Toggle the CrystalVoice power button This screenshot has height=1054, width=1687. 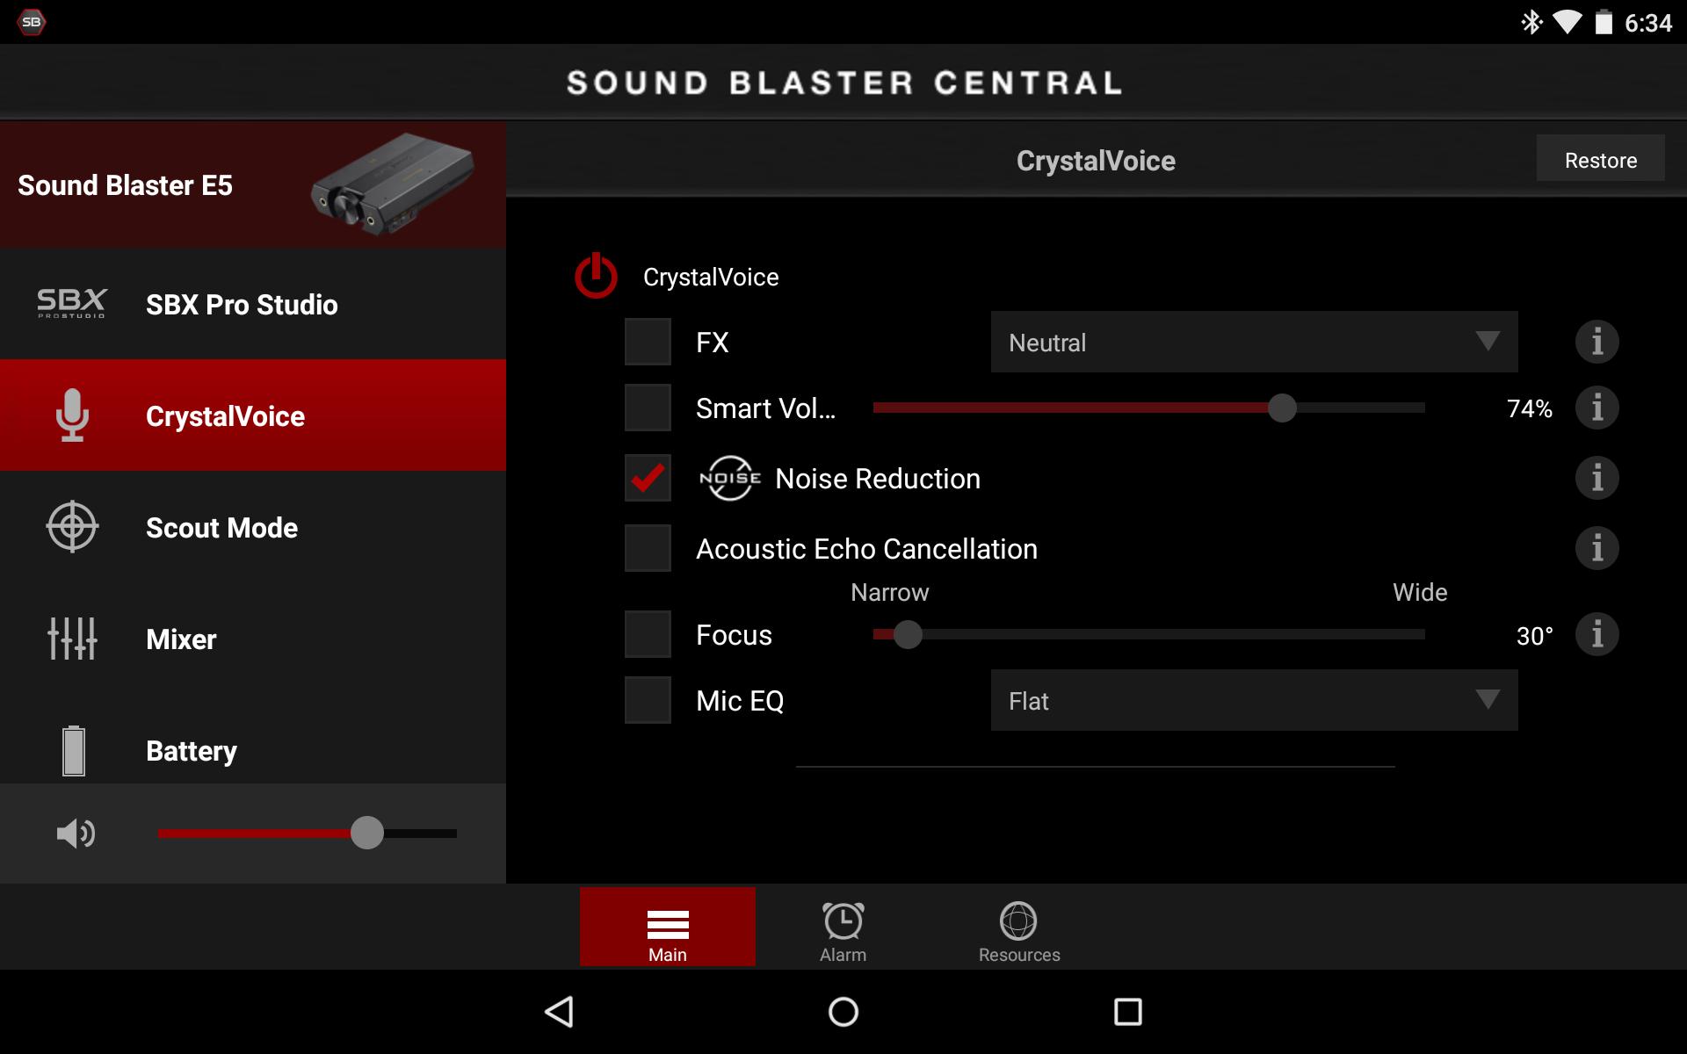click(596, 276)
